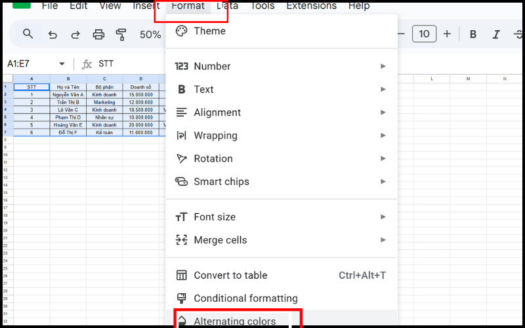Open the Theme option
Image resolution: width=525 pixels, height=328 pixels.
(209, 31)
